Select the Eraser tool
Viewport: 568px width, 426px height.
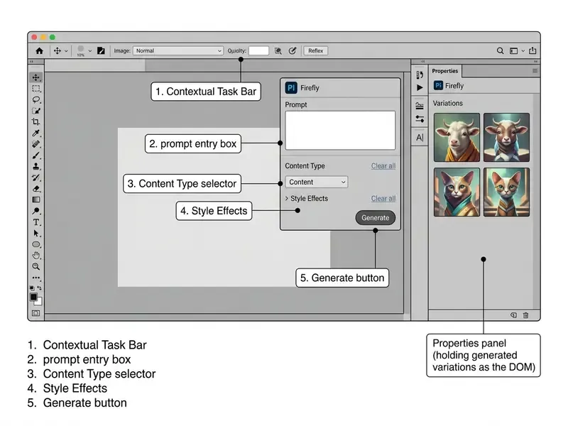click(36, 189)
